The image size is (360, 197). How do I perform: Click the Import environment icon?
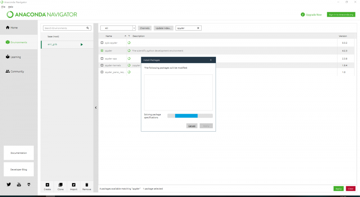pyautogui.click(x=73, y=184)
